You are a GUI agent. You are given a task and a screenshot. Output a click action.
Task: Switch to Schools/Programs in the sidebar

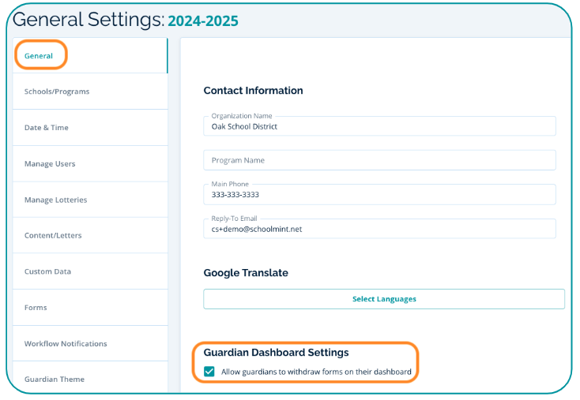point(57,92)
